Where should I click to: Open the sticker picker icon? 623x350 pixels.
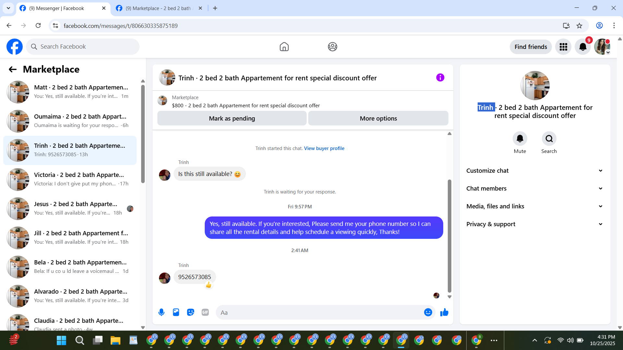point(190,312)
